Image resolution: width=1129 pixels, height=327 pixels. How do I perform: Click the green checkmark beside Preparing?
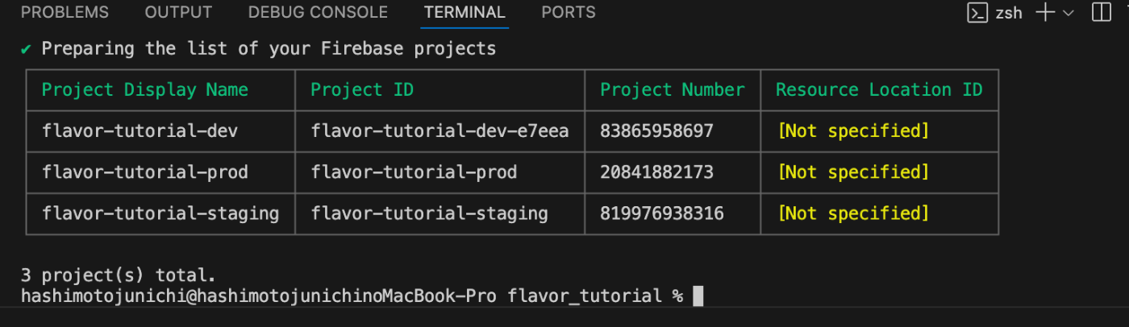[26, 49]
